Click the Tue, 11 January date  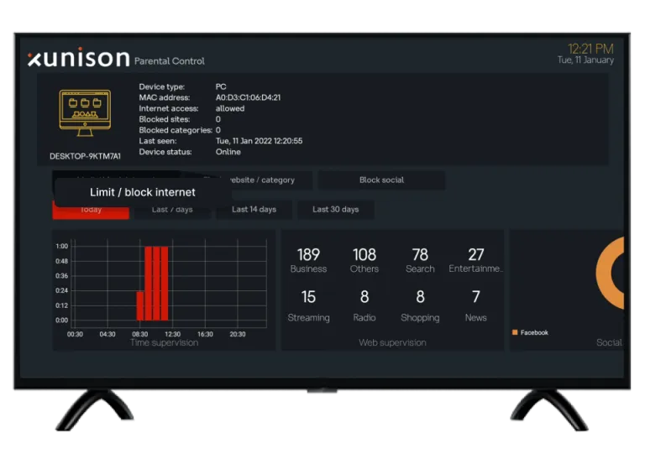[x=585, y=60]
